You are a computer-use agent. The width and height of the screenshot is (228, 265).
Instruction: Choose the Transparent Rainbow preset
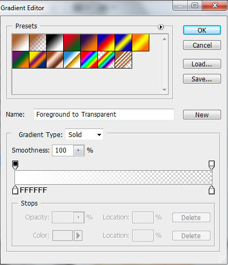point(106,59)
